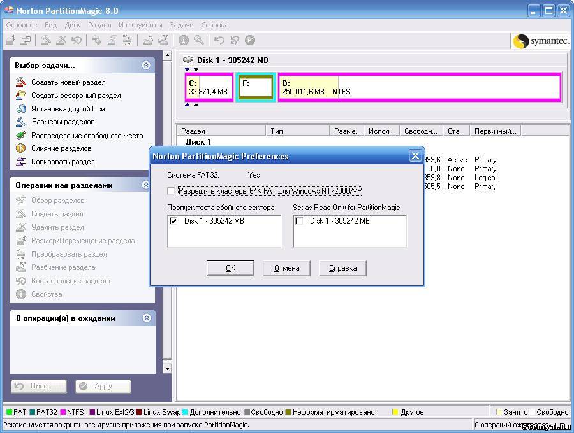Click Отмена in Preferences dialog
574x433 pixels.
(286, 268)
